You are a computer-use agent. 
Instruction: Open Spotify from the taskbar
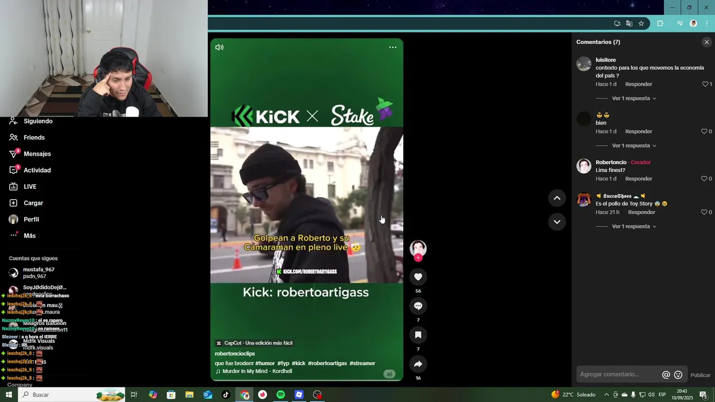[x=281, y=395]
